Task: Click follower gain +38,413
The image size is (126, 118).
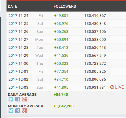Action: (x=61, y=48)
